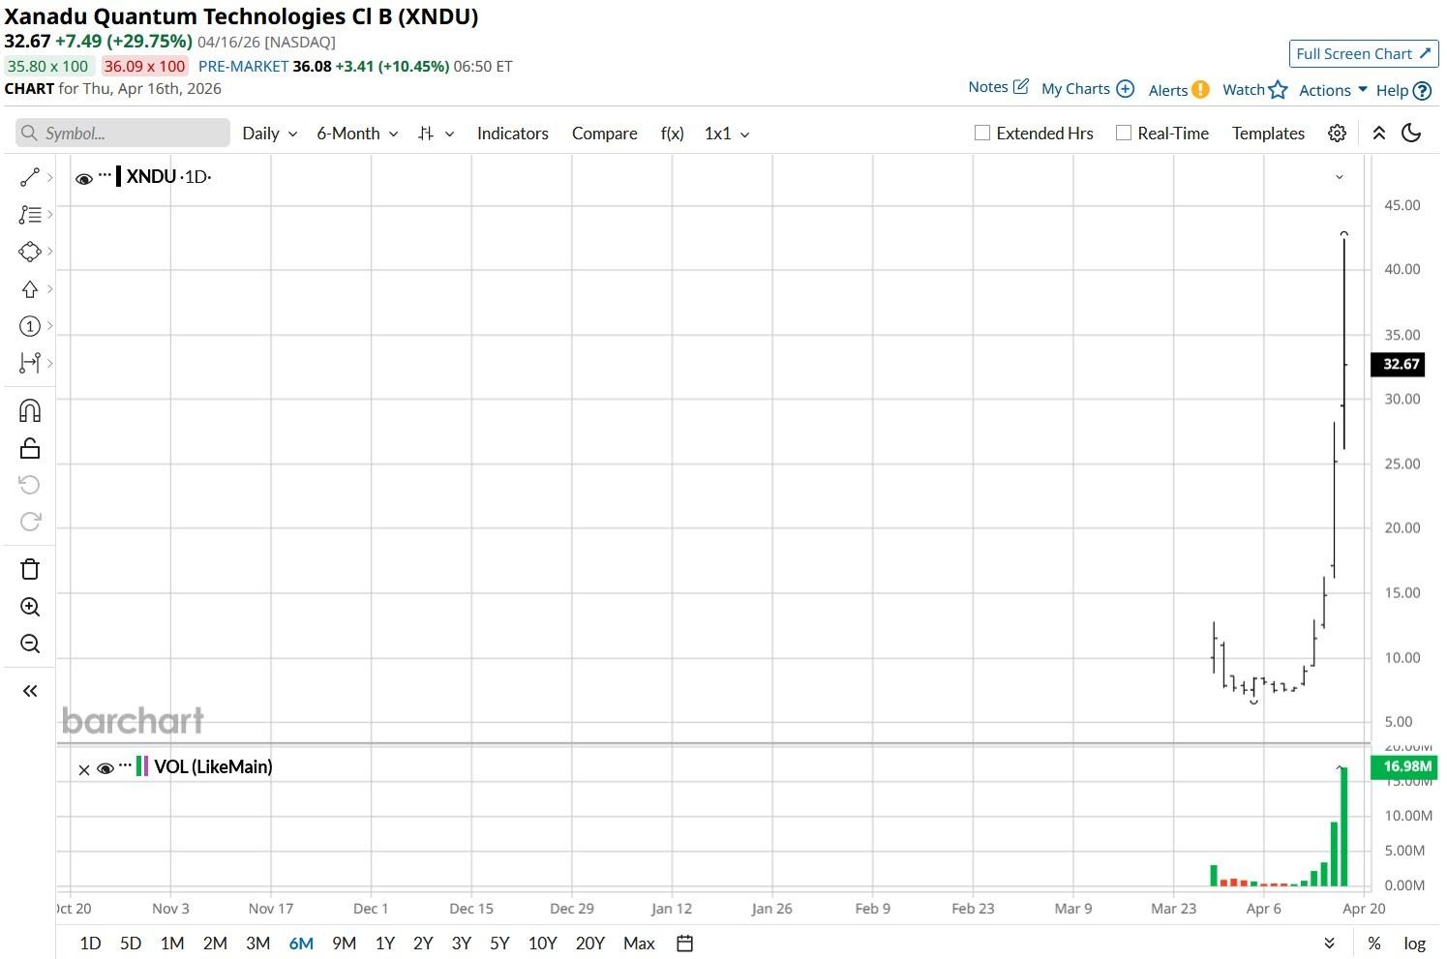Image resolution: width=1447 pixels, height=959 pixels.
Task: Open the Help page
Action: coord(1403,91)
